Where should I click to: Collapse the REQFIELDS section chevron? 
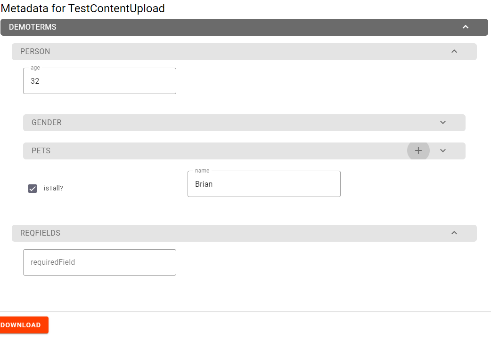coord(454,233)
